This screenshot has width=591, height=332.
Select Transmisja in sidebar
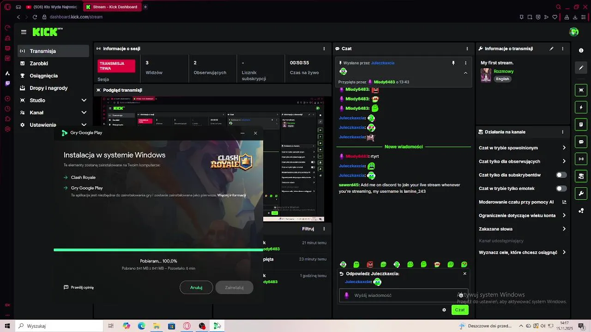pyautogui.click(x=54, y=51)
